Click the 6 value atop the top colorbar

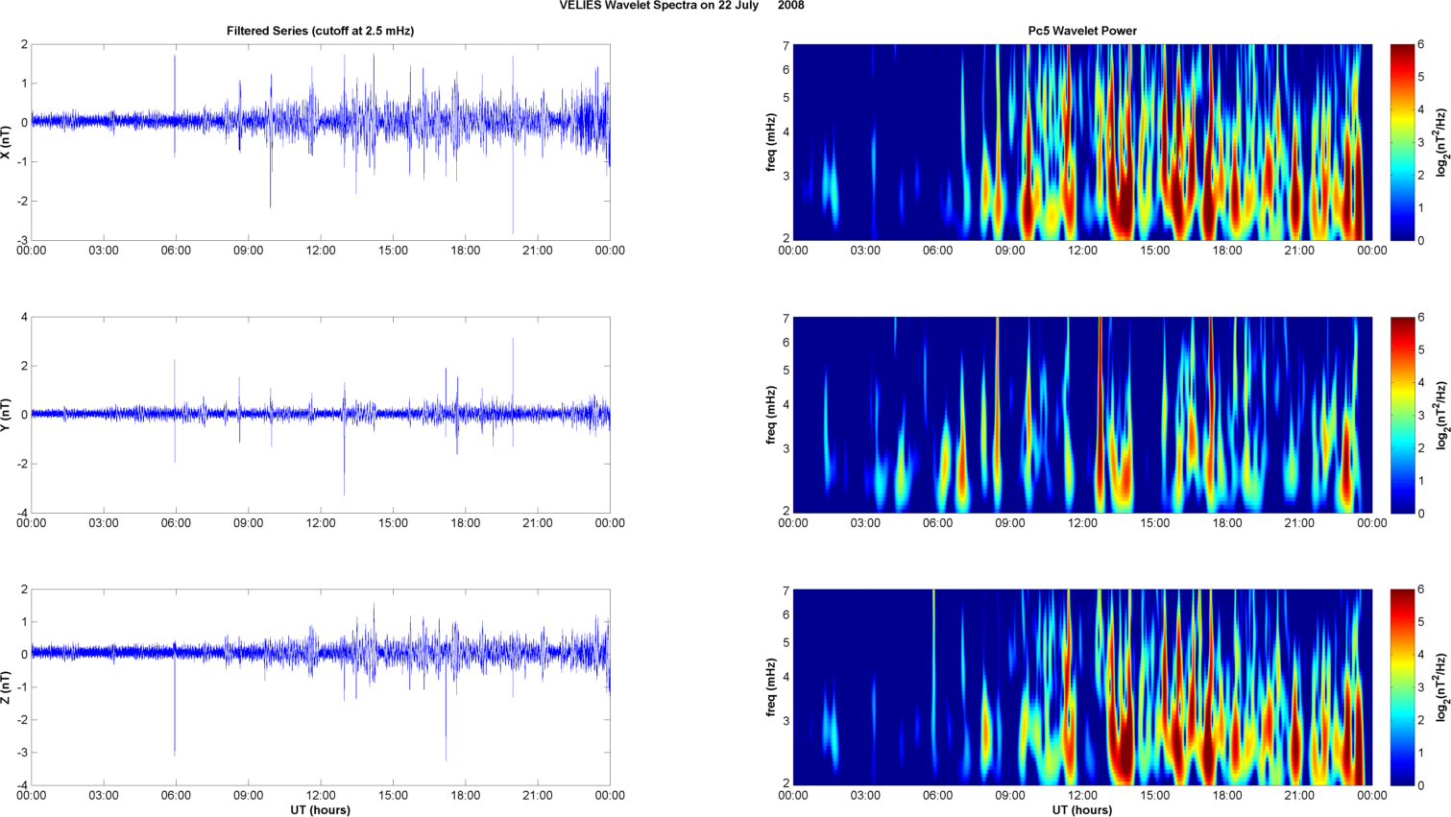point(1421,44)
